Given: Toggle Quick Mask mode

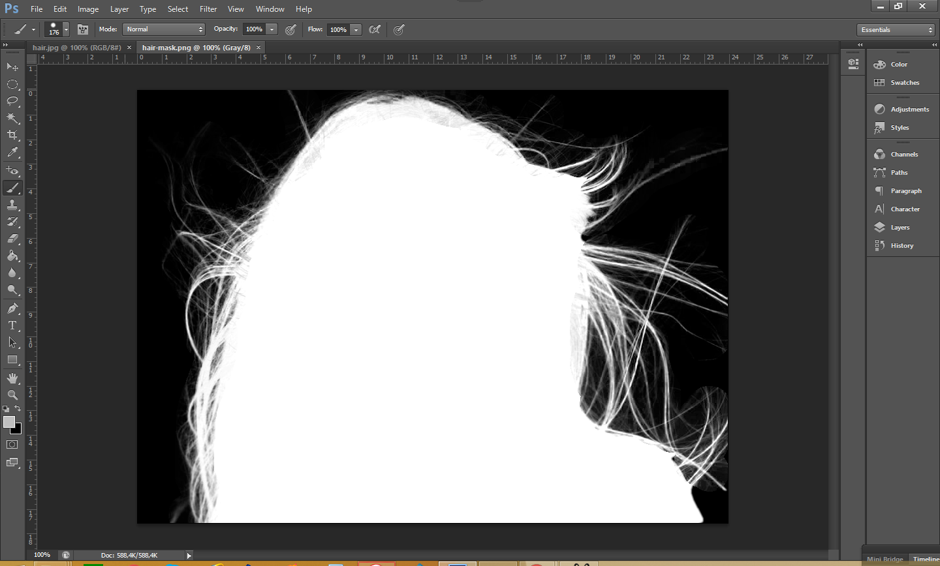Looking at the screenshot, I should (12, 445).
